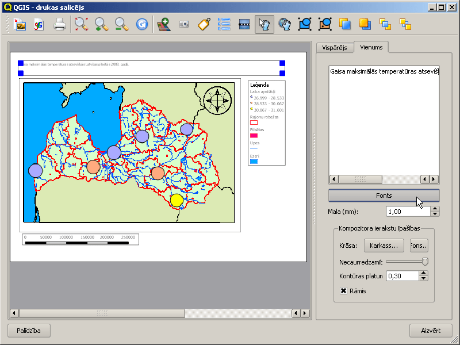This screenshot has width=460, height=345.
Task: Open the Fonts dialog button
Action: 384,195
